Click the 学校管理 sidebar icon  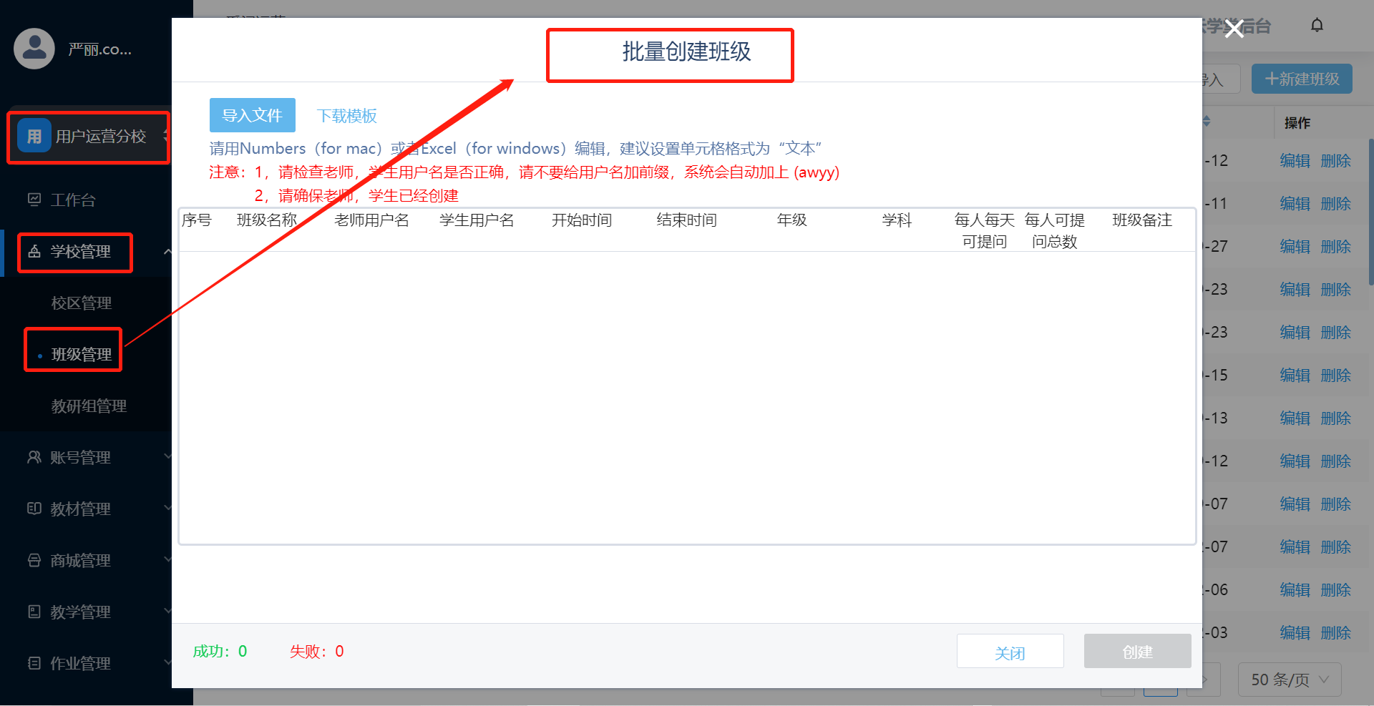pyautogui.click(x=34, y=251)
